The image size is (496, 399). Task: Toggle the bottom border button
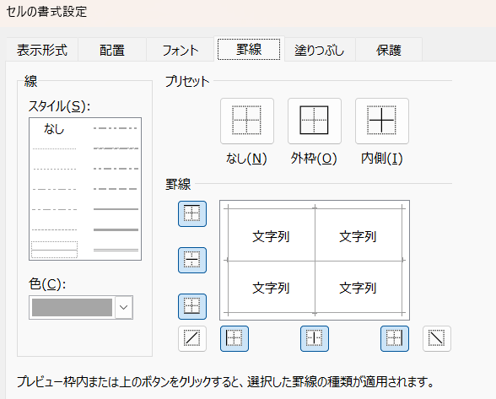pyautogui.click(x=192, y=306)
